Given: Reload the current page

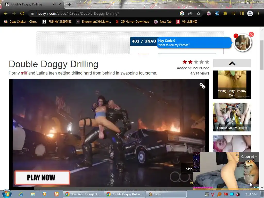Looking at the screenshot, I should pyautogui.click(x=22, y=13).
